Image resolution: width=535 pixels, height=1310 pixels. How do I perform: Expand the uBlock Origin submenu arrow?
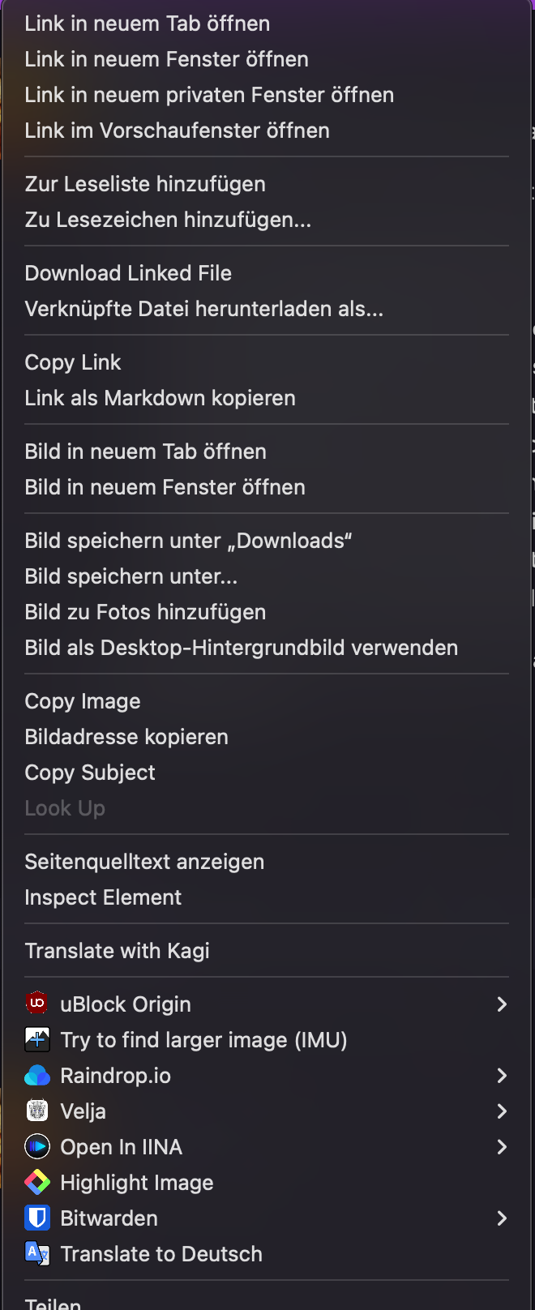(x=502, y=1004)
